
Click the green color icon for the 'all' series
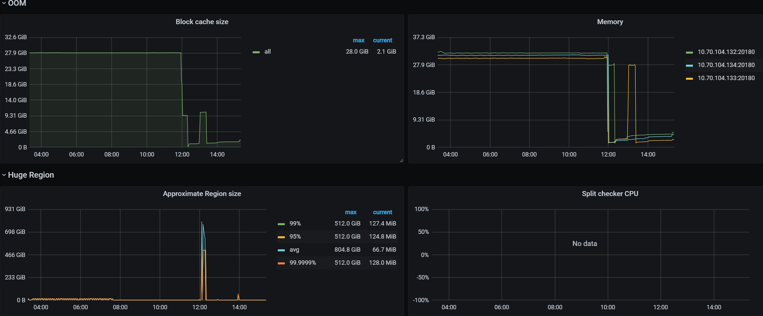click(x=256, y=52)
